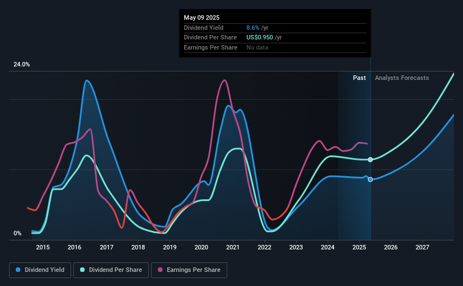This screenshot has height=286, width=463.
Task: Toggle the Dividend Yield legend button
Action: tap(40, 270)
